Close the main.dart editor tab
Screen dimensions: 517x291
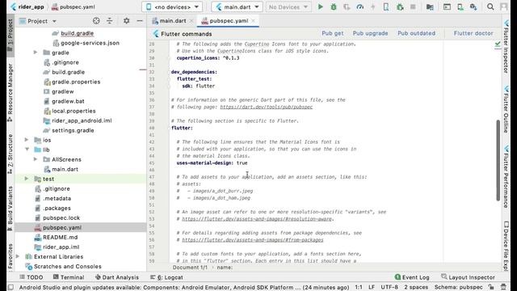click(191, 21)
